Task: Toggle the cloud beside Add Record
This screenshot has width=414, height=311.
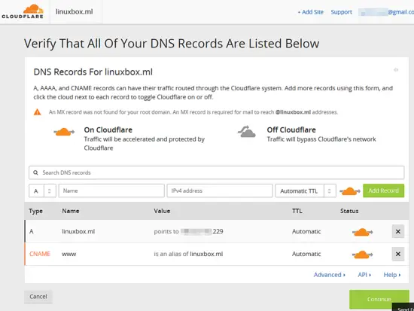Action: (350, 191)
